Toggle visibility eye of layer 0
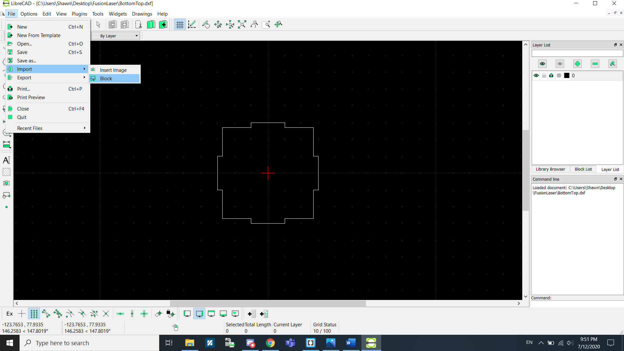 (536, 75)
